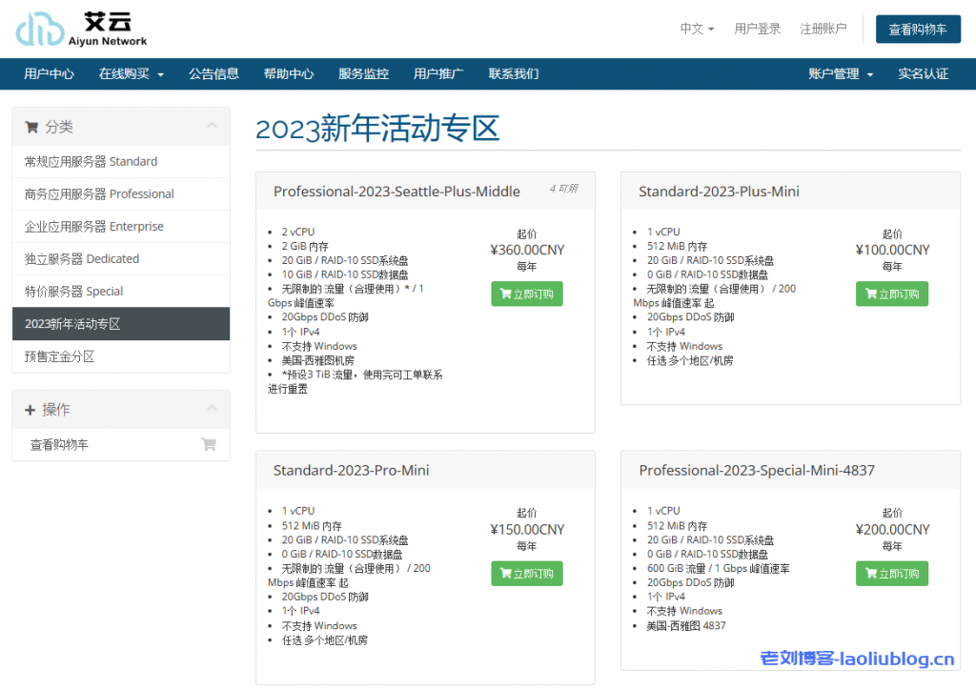Order Professional-2023-Seattle-Plus-Middle via 立即订购
The image size is (976, 690).
(527, 294)
